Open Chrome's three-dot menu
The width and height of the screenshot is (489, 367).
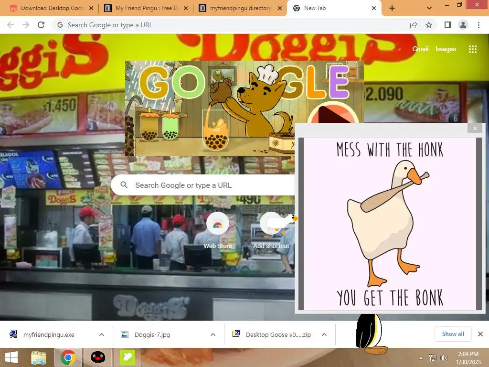(x=478, y=25)
